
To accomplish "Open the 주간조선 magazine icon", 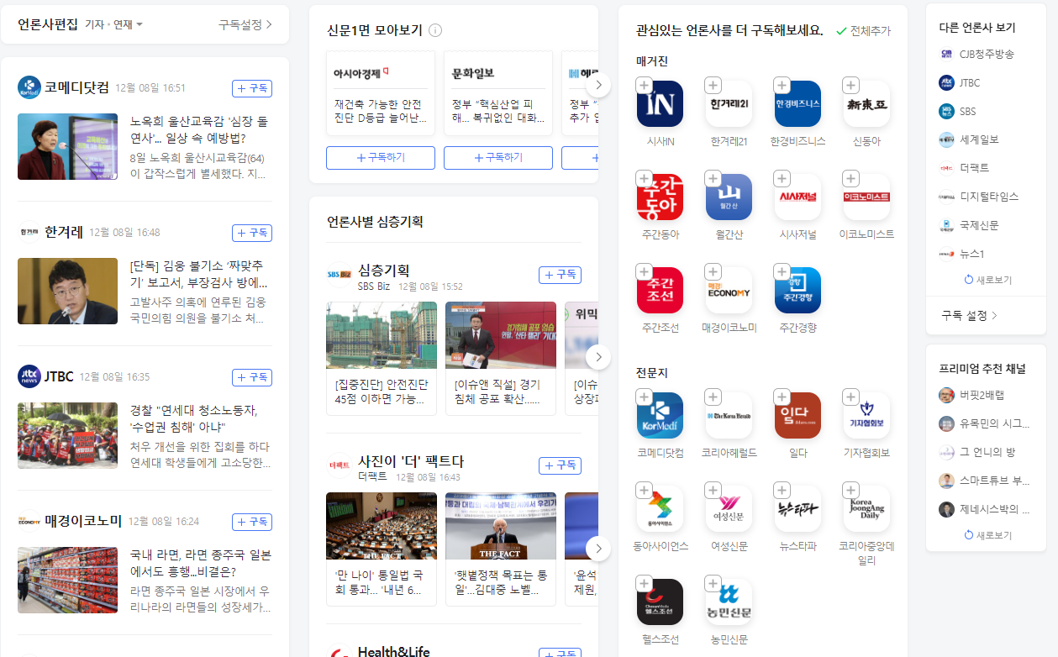I will pos(660,290).
